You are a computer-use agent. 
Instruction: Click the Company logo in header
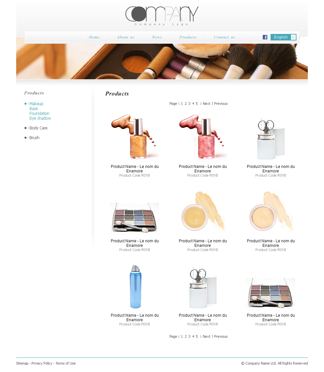point(162,16)
